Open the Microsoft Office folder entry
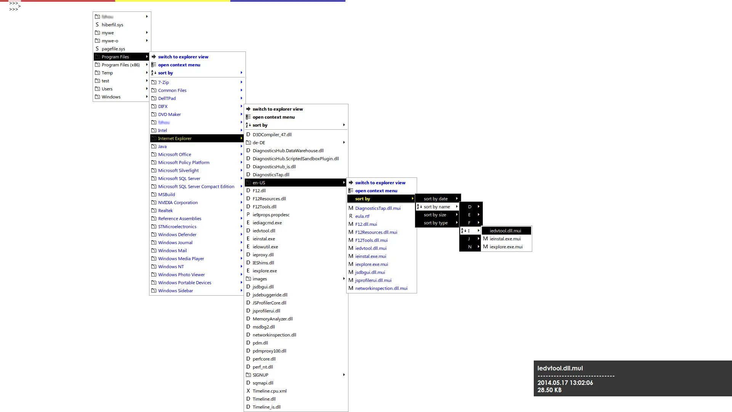This screenshot has height=412, width=732. pos(175,154)
